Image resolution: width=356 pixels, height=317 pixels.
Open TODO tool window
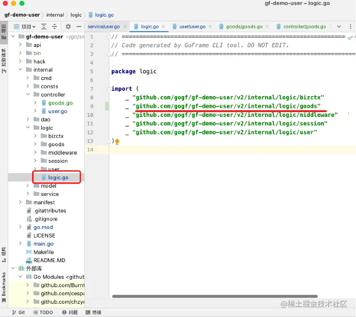coord(43,312)
